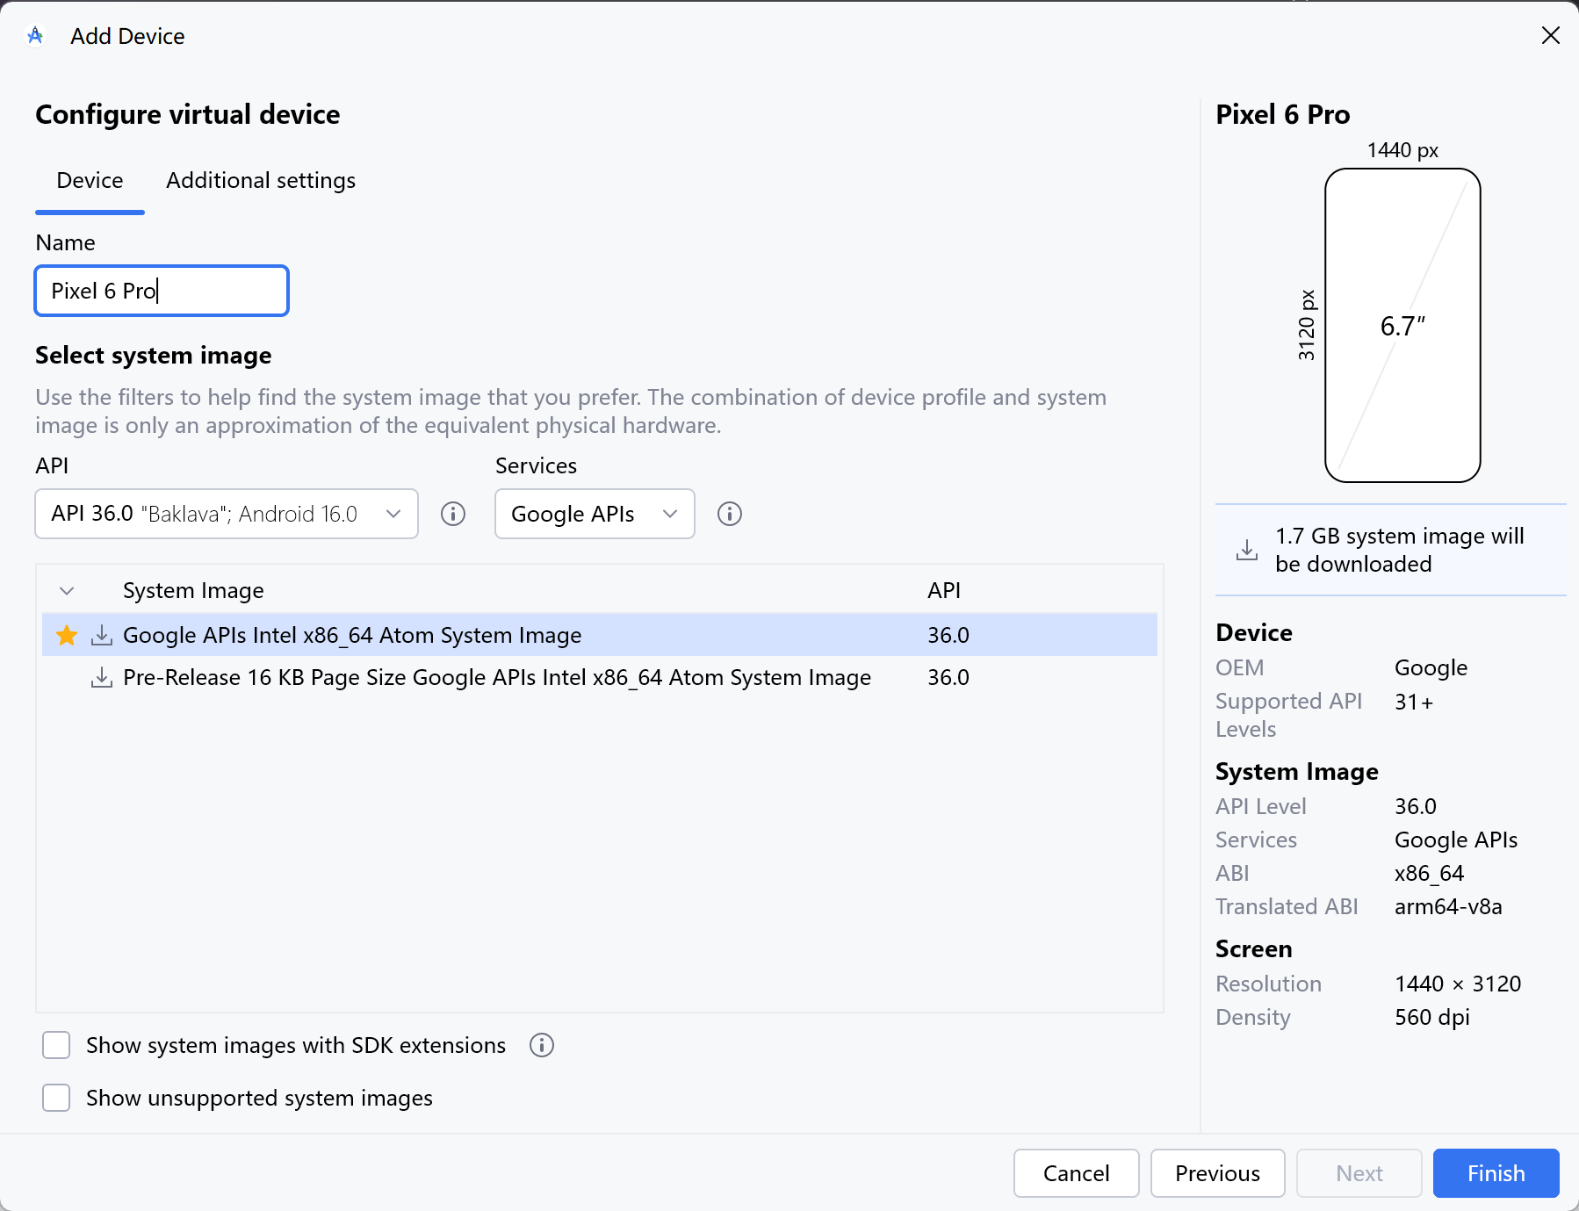The image size is (1579, 1211).
Task: Go back with the Previous button
Action: point(1217,1173)
